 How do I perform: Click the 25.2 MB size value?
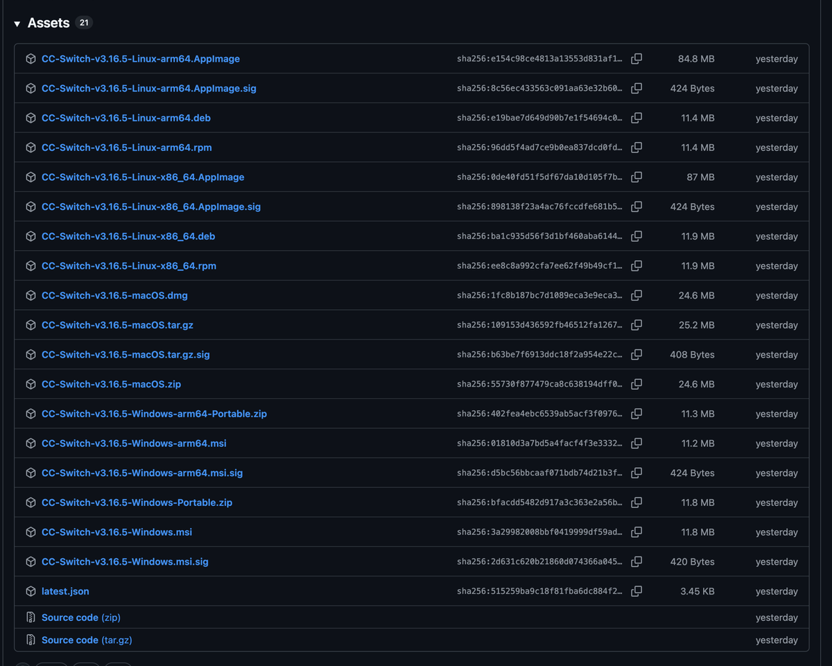click(696, 325)
